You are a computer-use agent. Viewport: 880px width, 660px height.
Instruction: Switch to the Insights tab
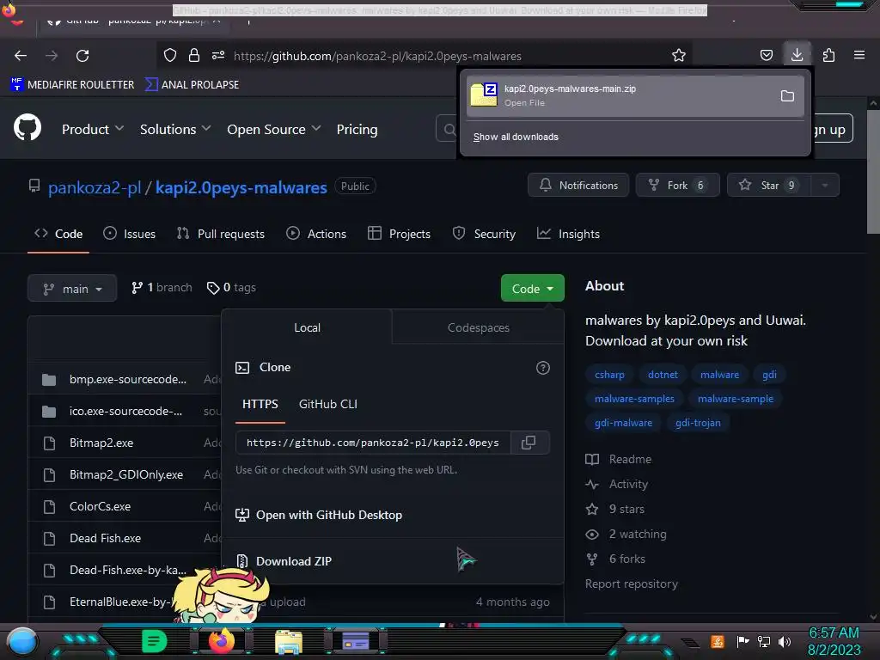(x=568, y=234)
